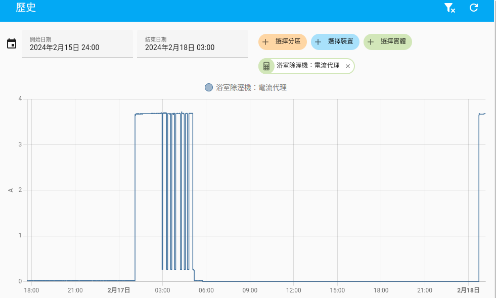Click calculator icon on 浴室除溼機 chip
This screenshot has height=298, width=496.
(266, 66)
